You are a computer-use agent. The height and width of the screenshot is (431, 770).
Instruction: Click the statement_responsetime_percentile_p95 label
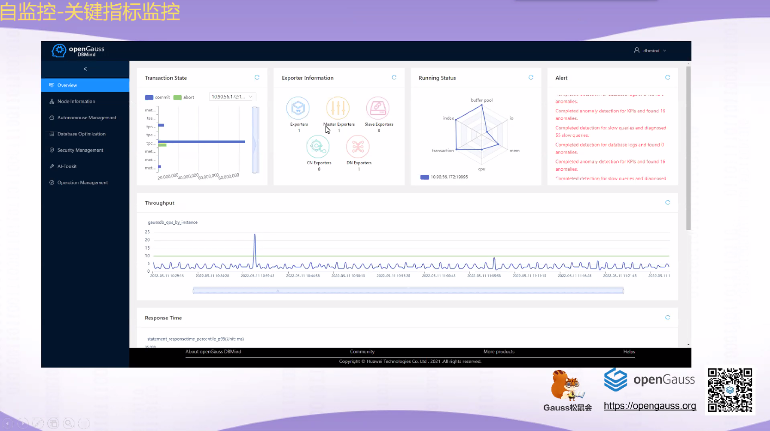(x=195, y=339)
